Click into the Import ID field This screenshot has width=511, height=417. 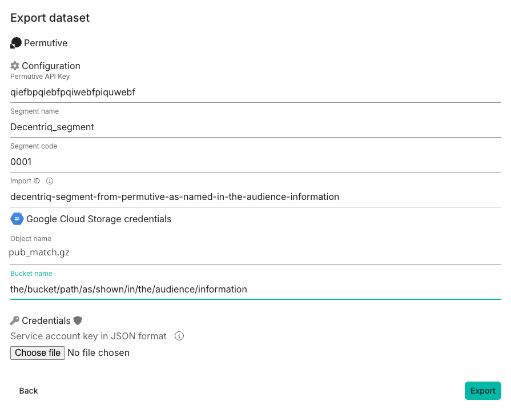[x=255, y=197]
